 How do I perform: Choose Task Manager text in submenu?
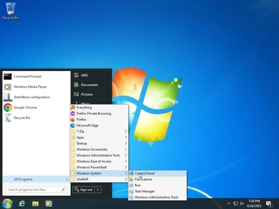[x=145, y=191]
